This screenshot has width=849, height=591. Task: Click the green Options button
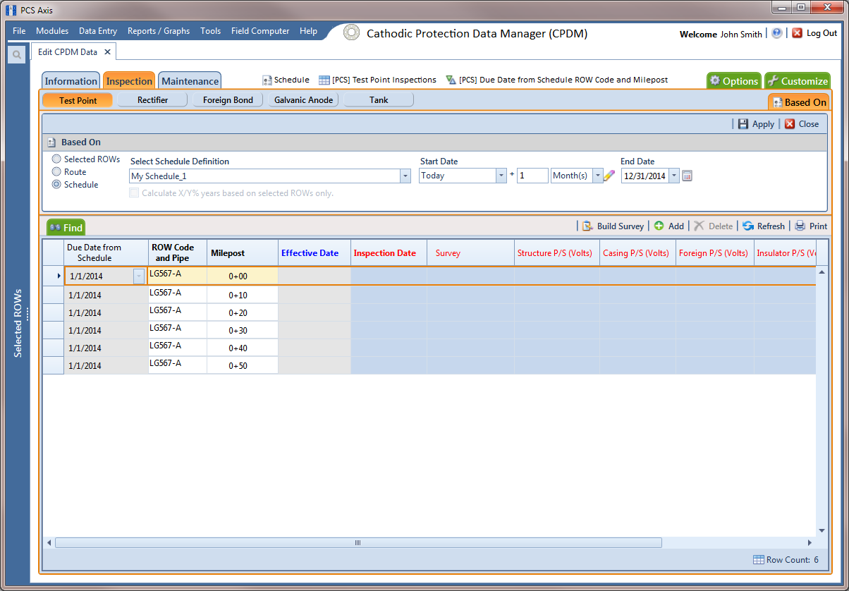click(x=733, y=81)
